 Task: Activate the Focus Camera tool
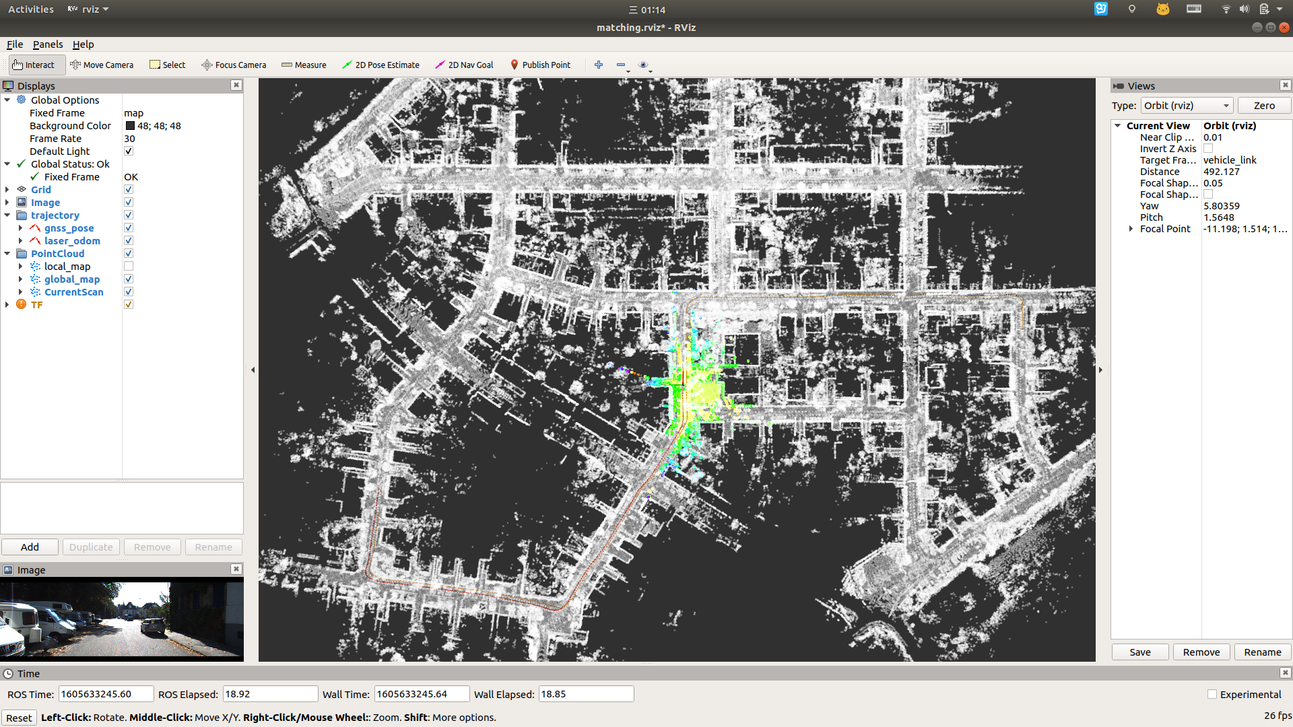(234, 65)
